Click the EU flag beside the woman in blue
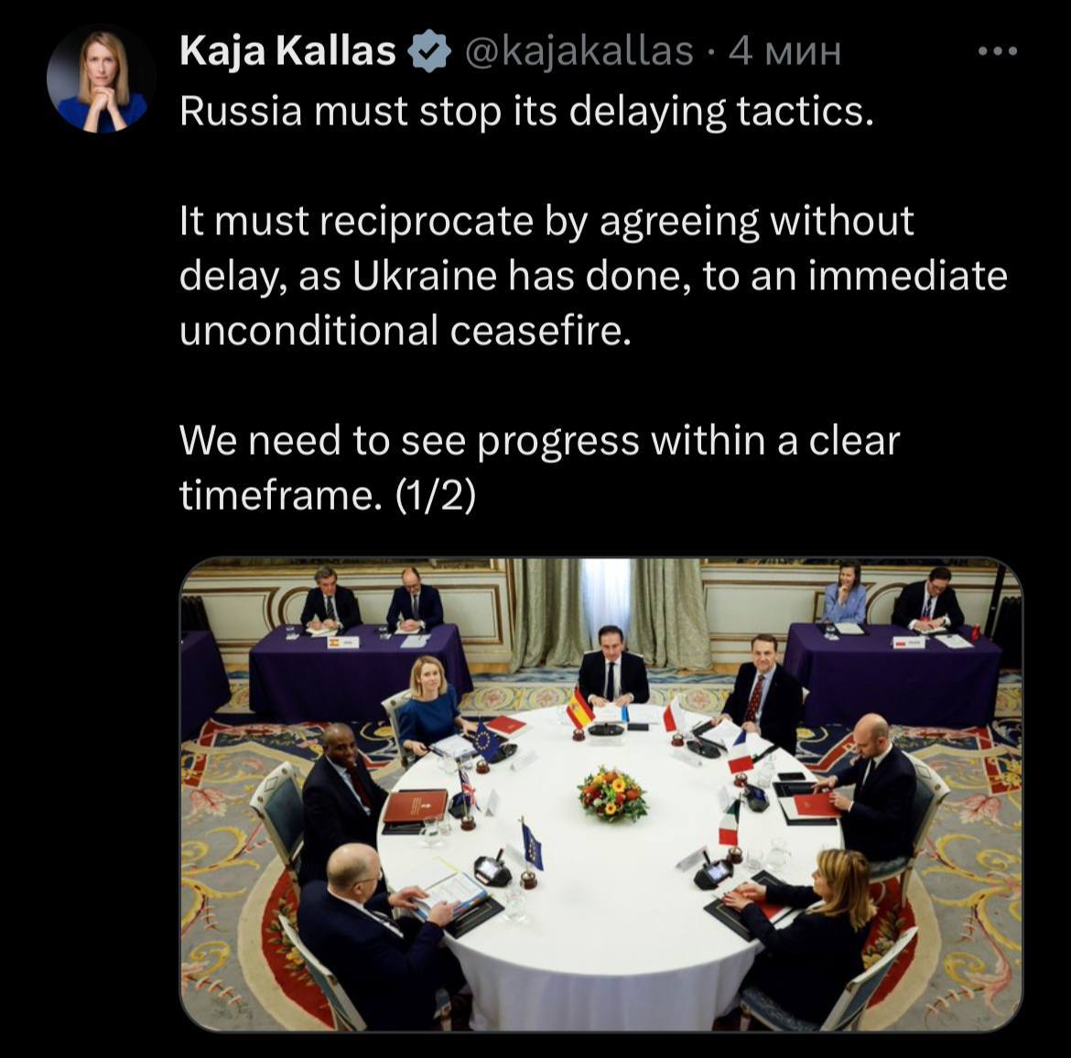This screenshot has height=1058, width=1071. (486, 740)
